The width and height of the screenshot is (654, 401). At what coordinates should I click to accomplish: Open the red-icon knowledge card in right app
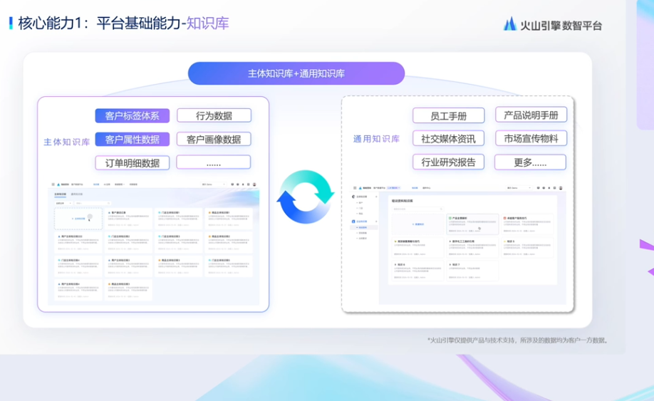point(527,224)
